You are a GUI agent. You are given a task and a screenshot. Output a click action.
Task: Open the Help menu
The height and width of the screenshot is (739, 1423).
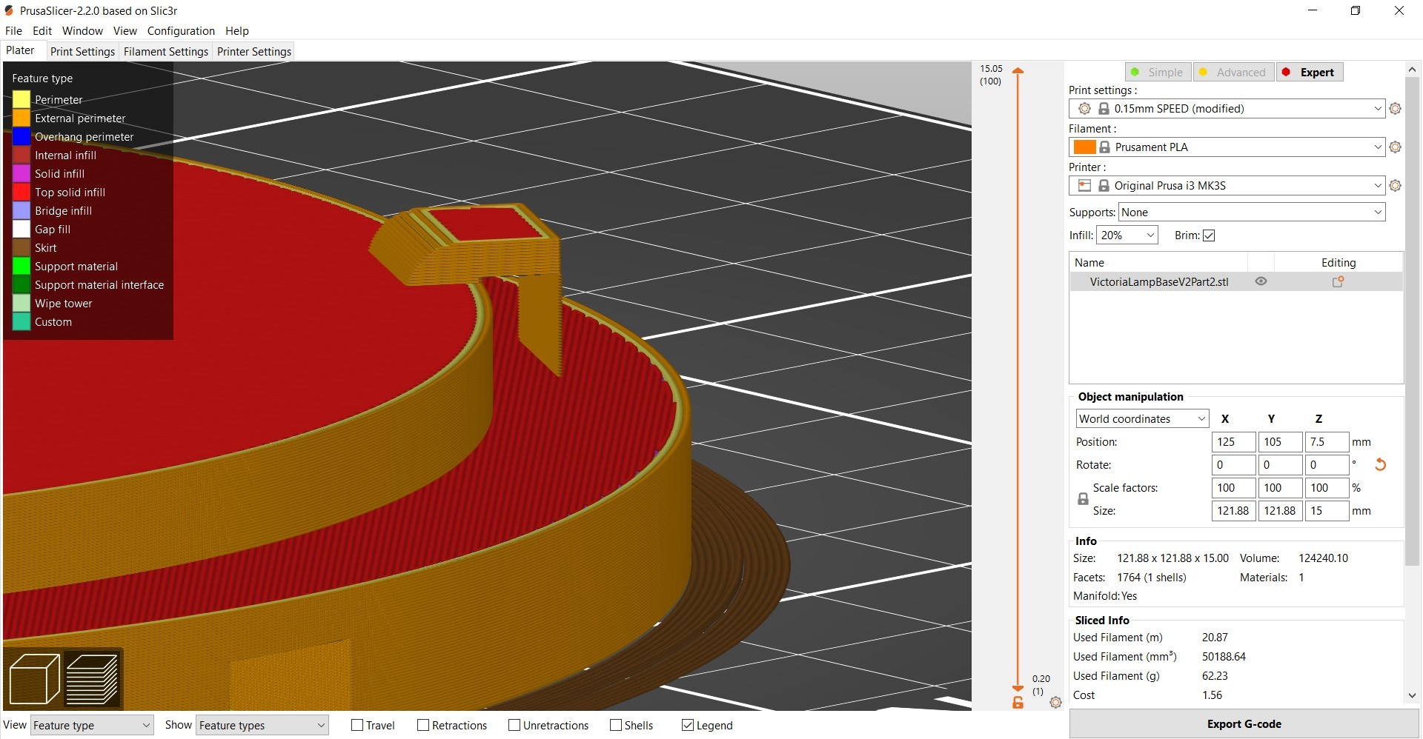tap(237, 31)
